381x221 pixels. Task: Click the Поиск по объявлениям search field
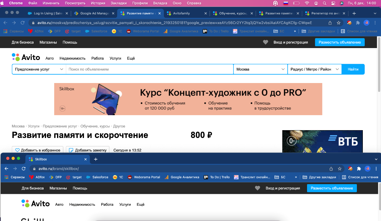(x=149, y=69)
